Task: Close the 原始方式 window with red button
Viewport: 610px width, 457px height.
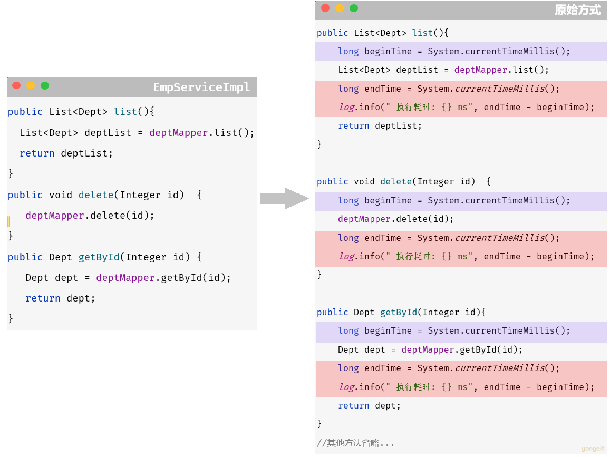Action: click(325, 8)
